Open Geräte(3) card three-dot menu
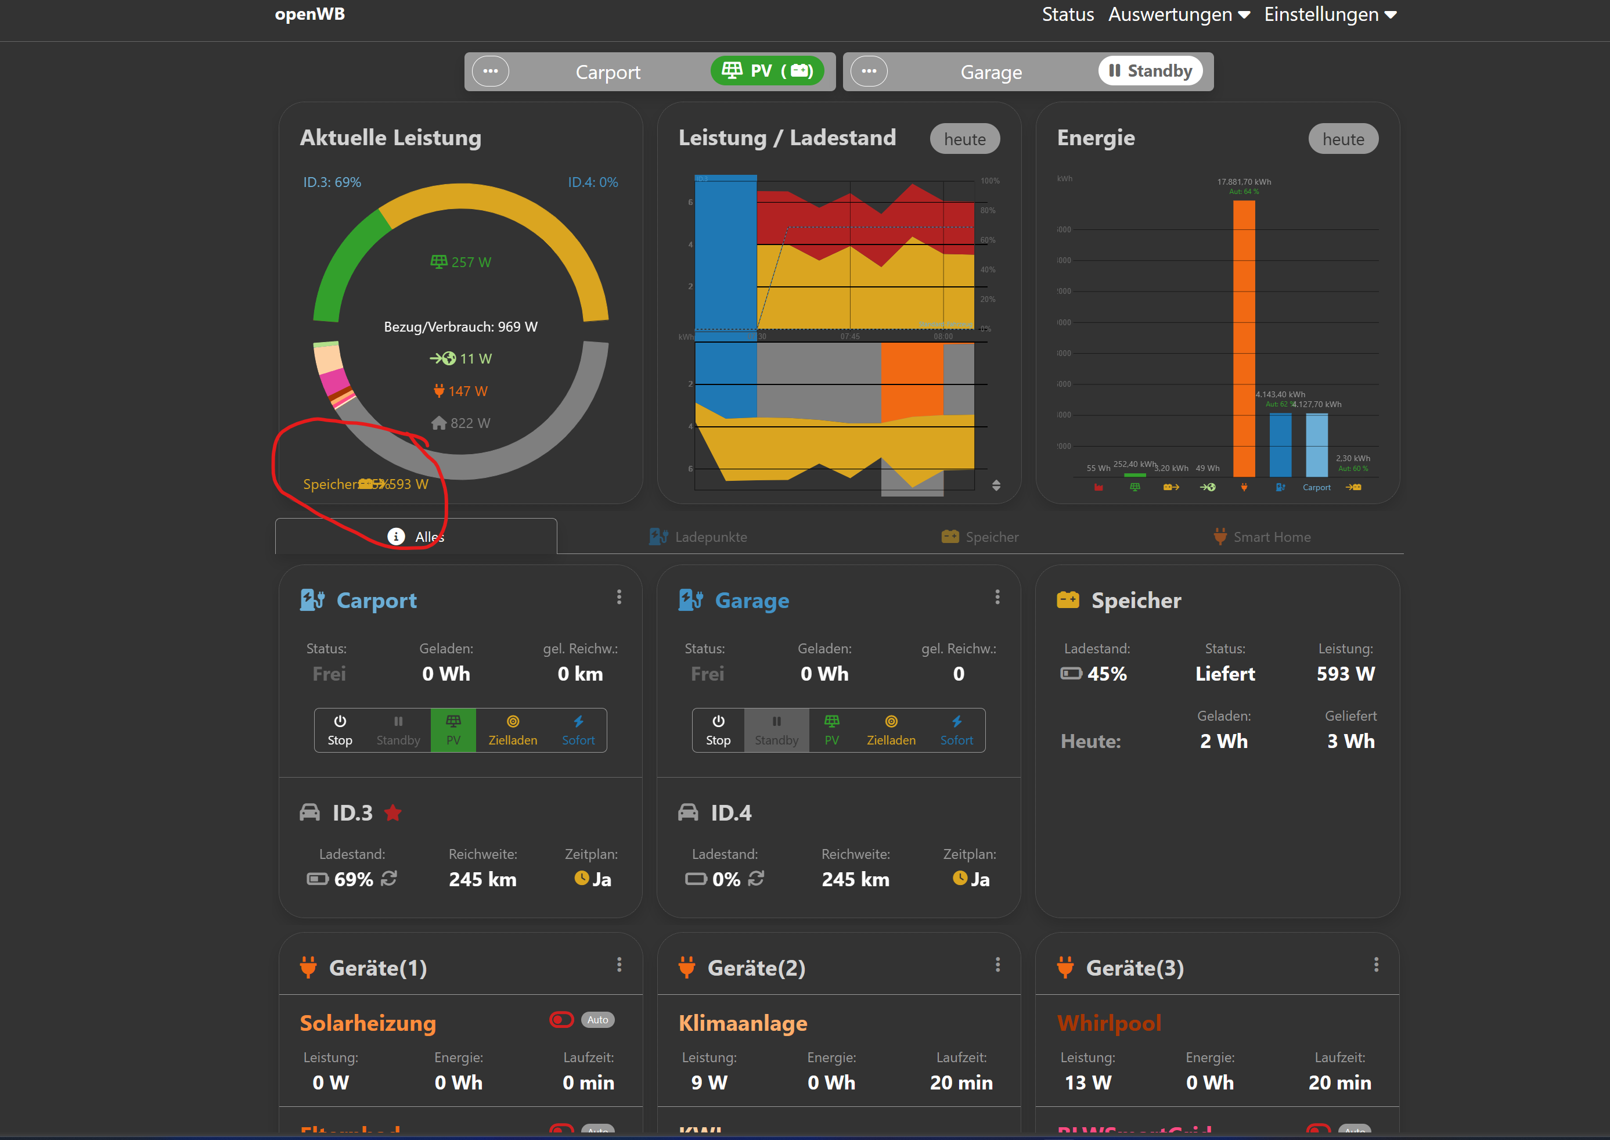The image size is (1610, 1140). point(1375,965)
